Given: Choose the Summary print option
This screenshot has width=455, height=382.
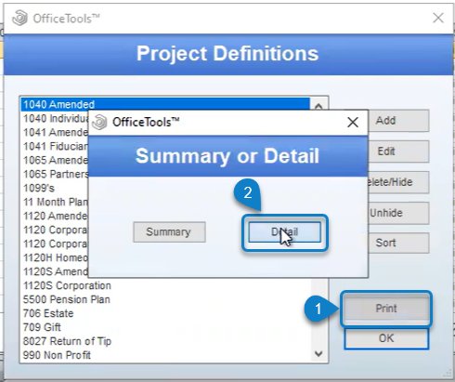Looking at the screenshot, I should (x=169, y=232).
